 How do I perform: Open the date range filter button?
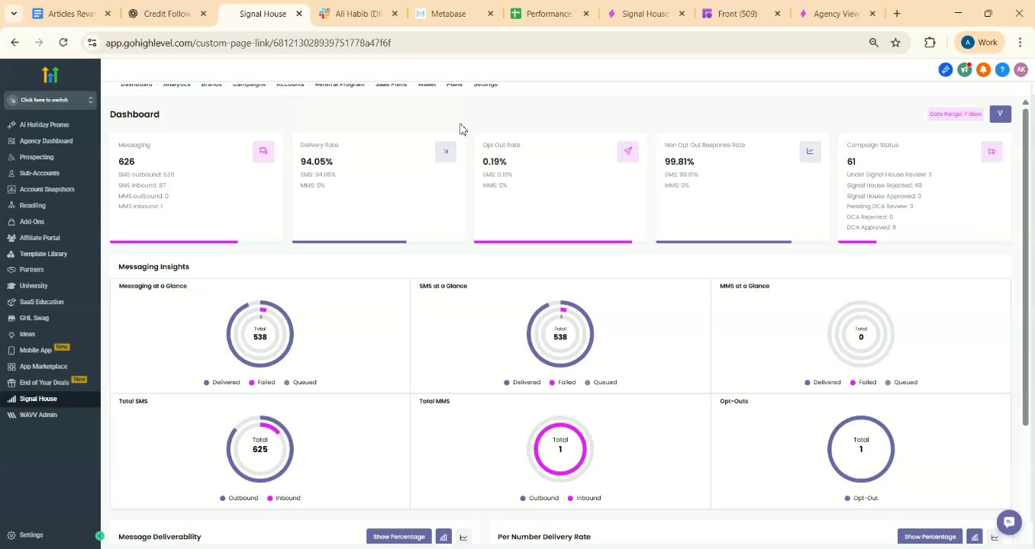(x=1000, y=114)
